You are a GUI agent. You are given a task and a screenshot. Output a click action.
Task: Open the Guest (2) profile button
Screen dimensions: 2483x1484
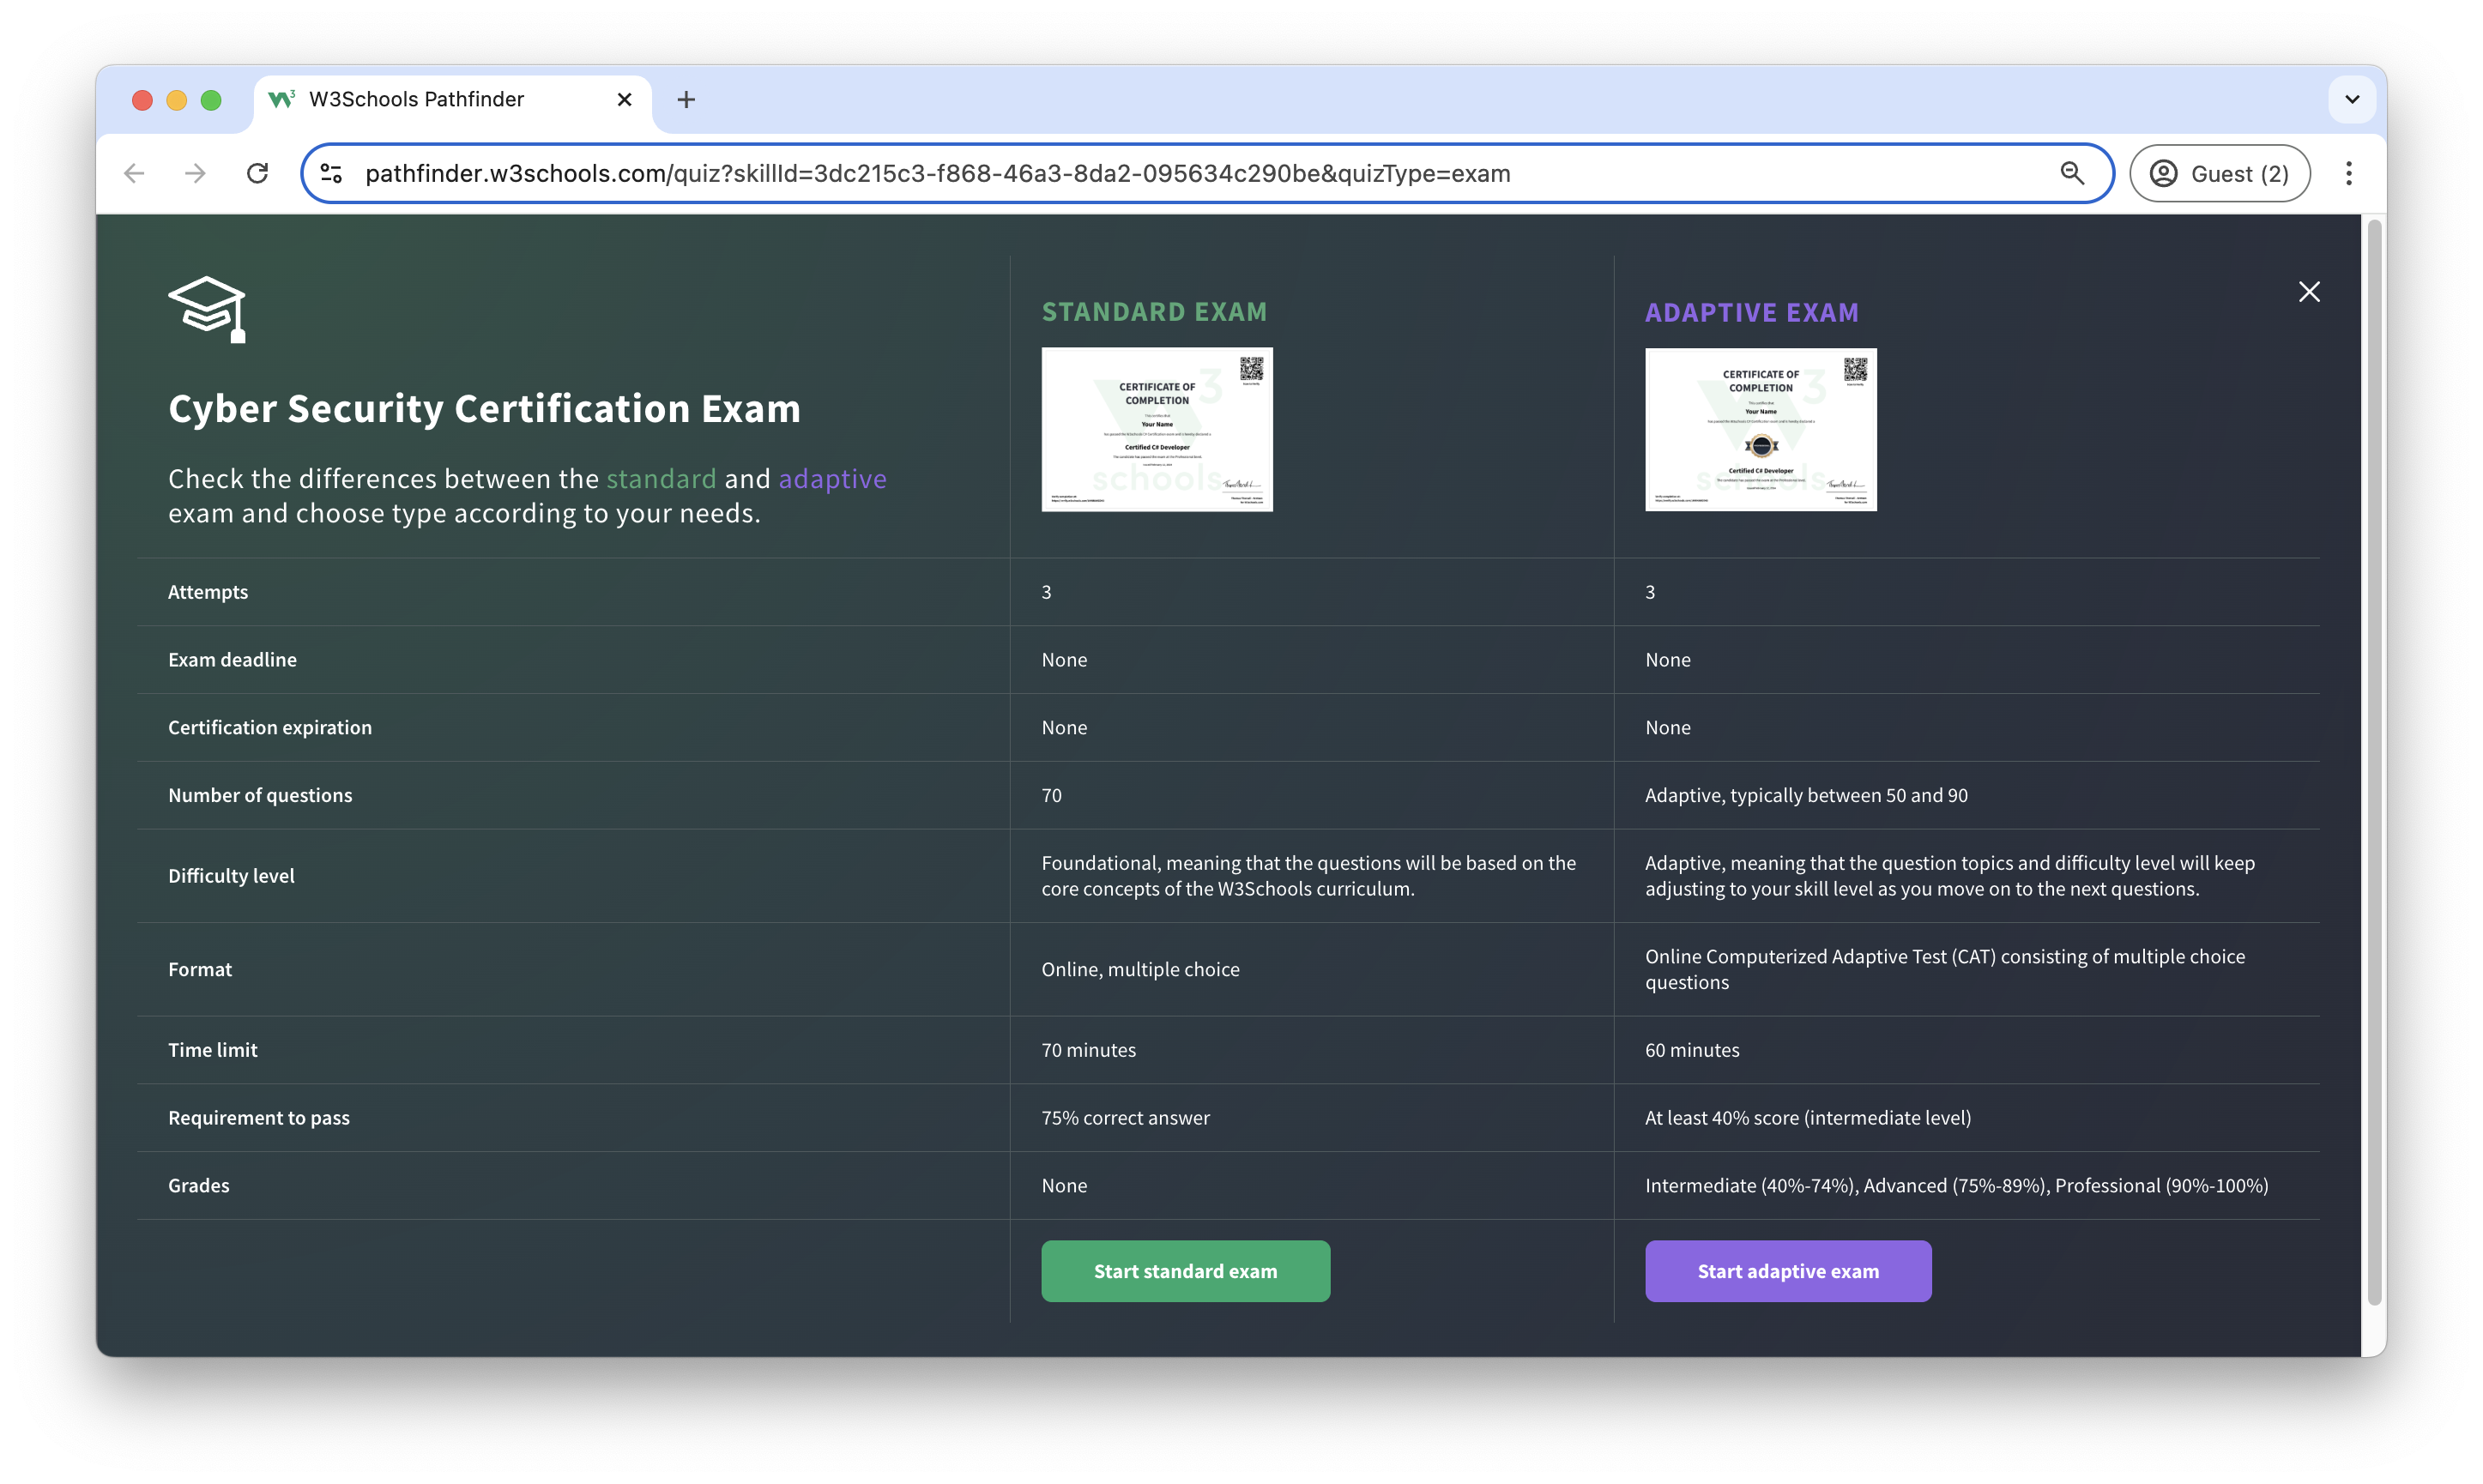(x=2219, y=174)
